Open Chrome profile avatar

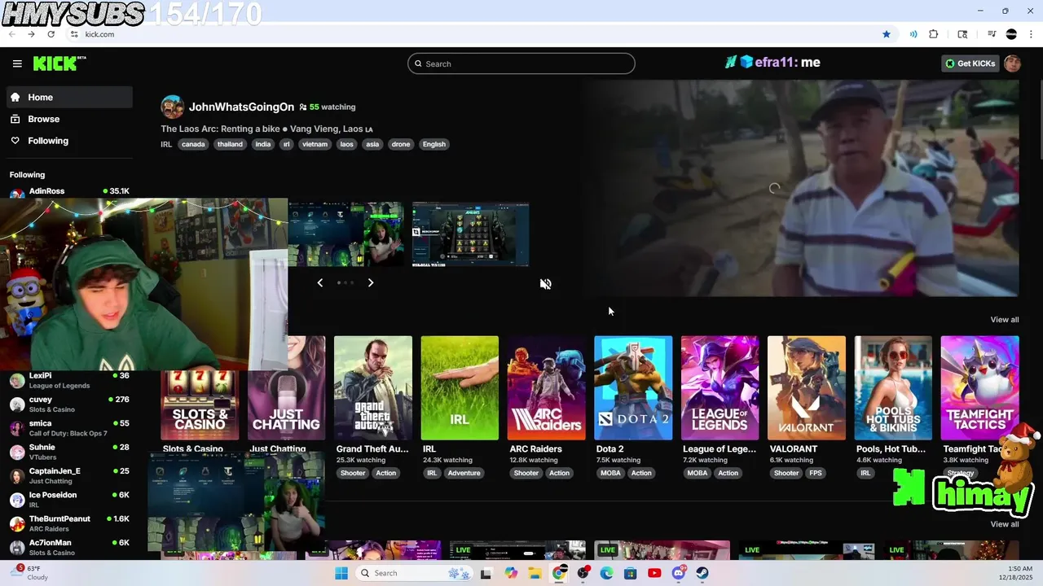(1011, 34)
